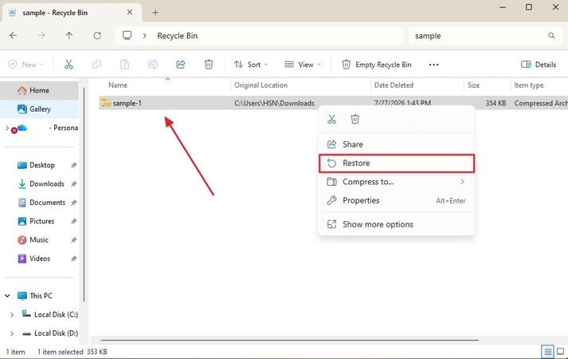This screenshot has height=359, width=568.
Task: Open the New dropdown menu
Action: point(25,65)
